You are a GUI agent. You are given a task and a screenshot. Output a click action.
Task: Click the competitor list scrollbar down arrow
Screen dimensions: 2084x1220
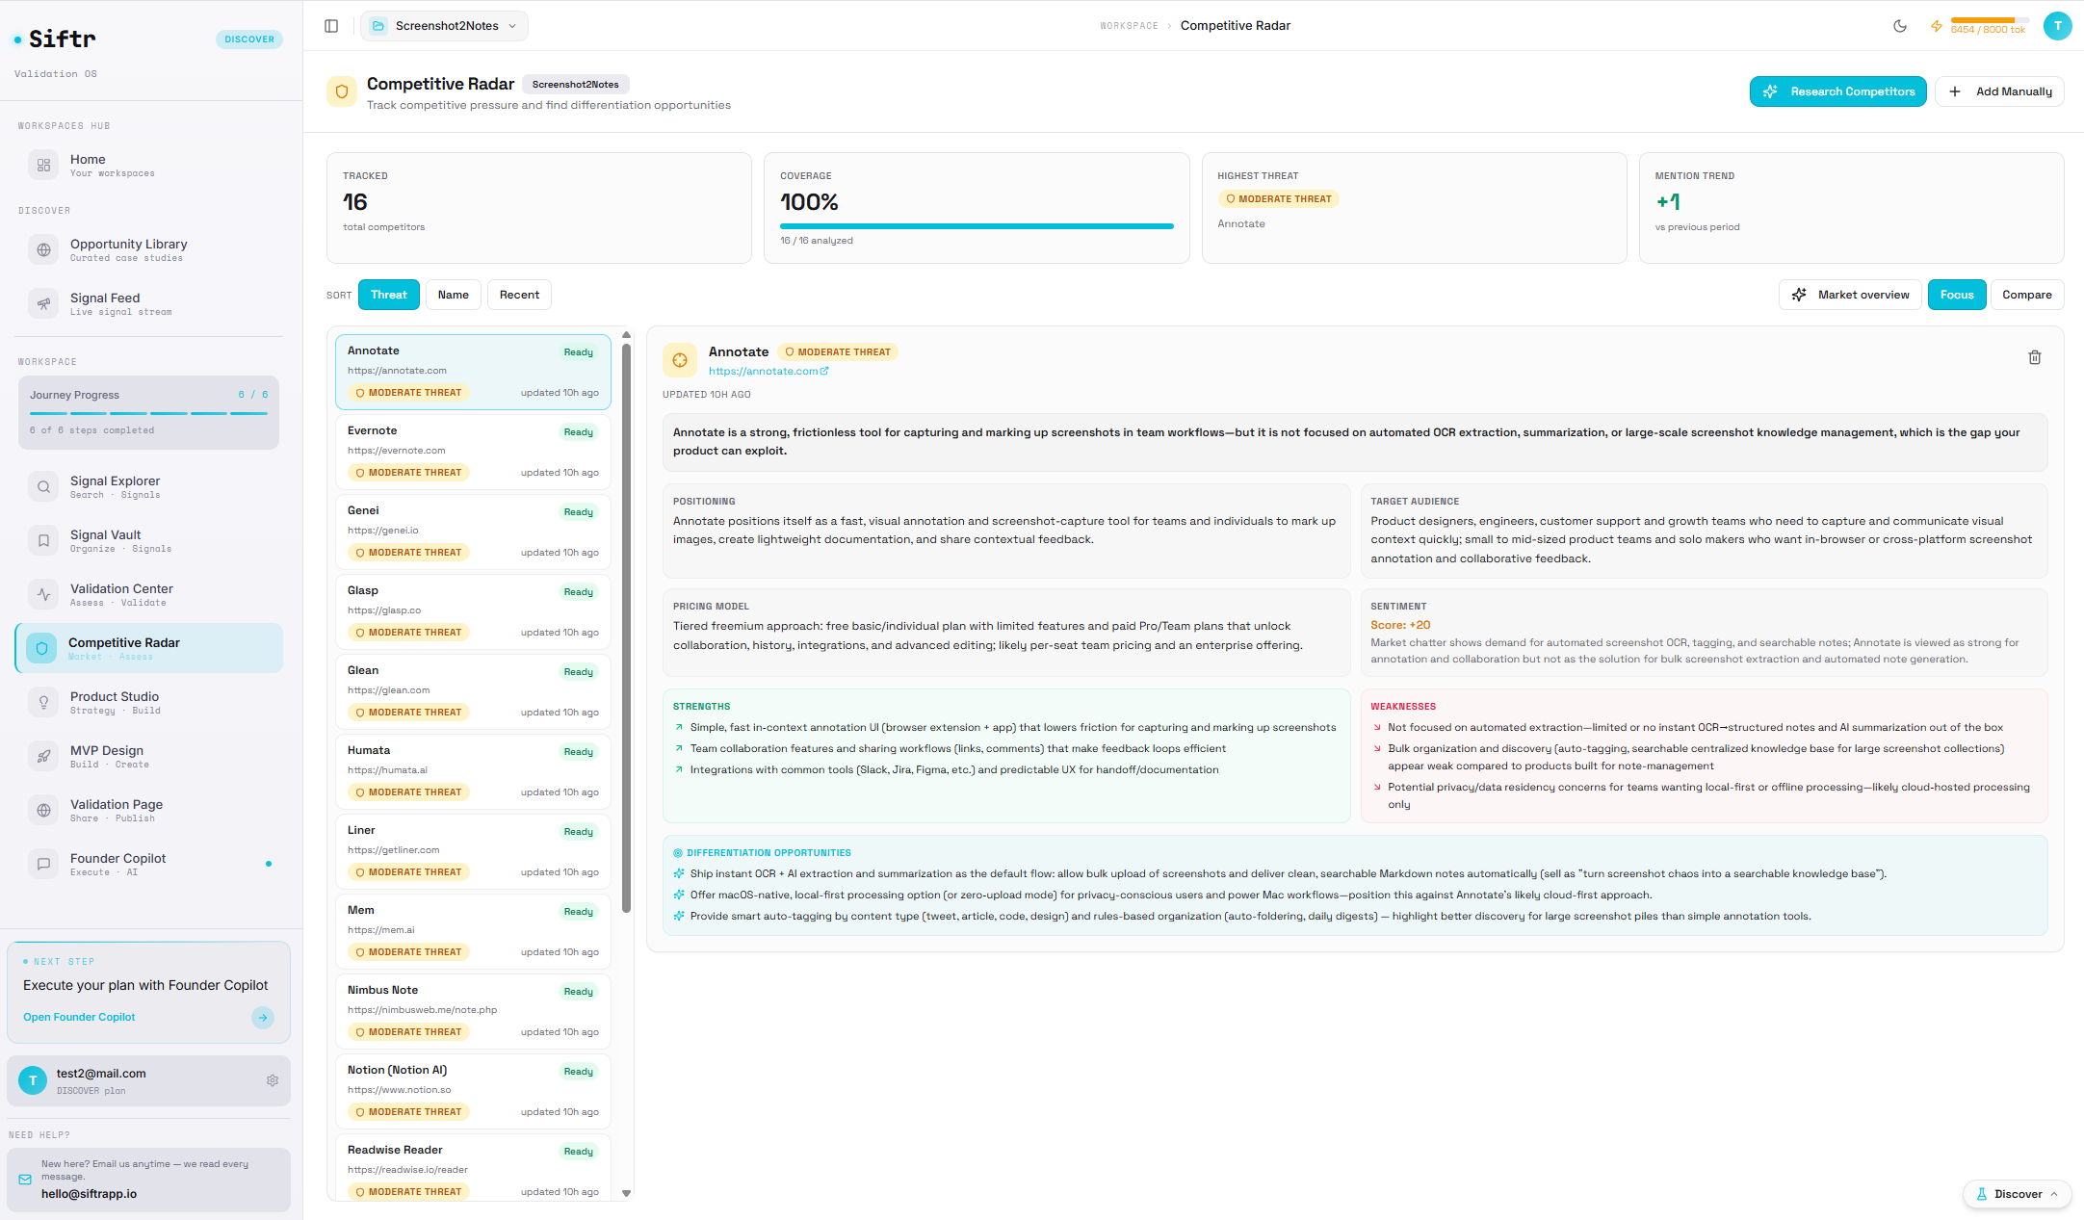[x=626, y=1193]
